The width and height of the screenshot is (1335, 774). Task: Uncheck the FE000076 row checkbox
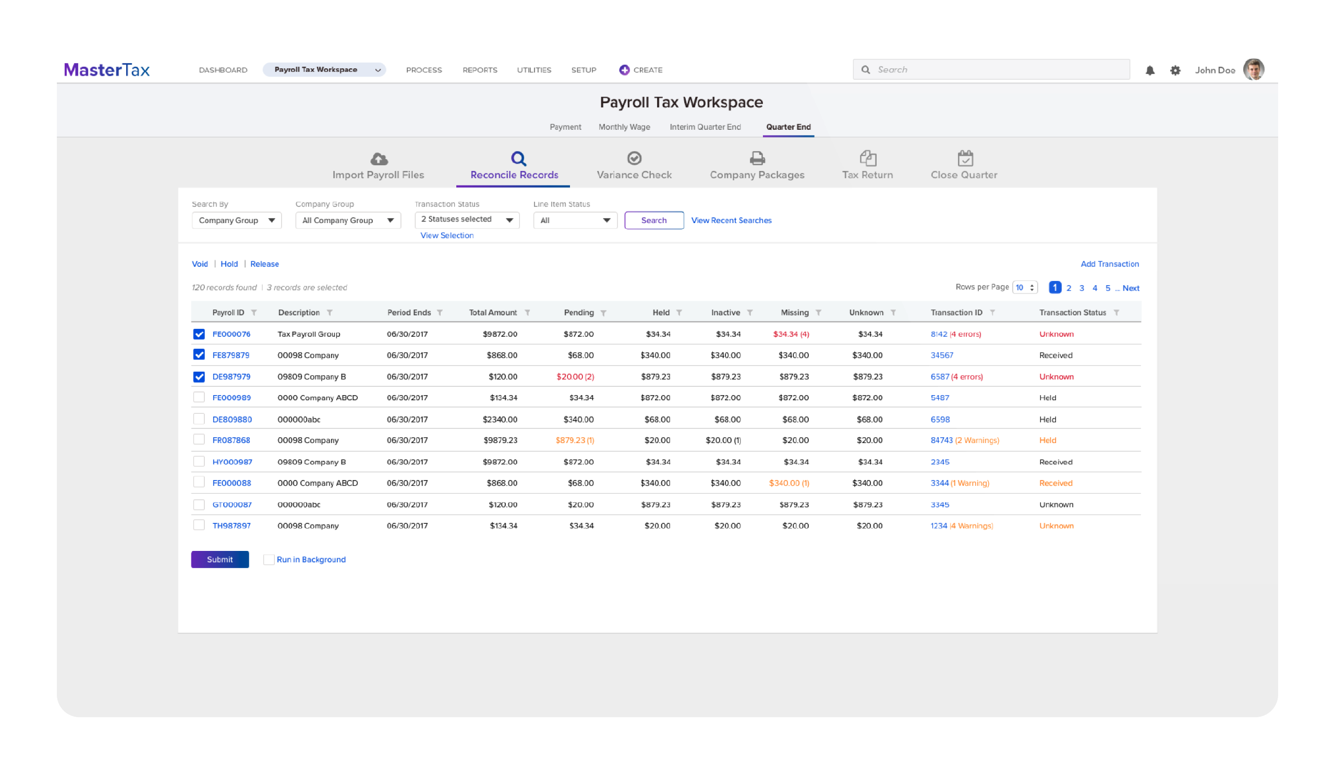(199, 334)
